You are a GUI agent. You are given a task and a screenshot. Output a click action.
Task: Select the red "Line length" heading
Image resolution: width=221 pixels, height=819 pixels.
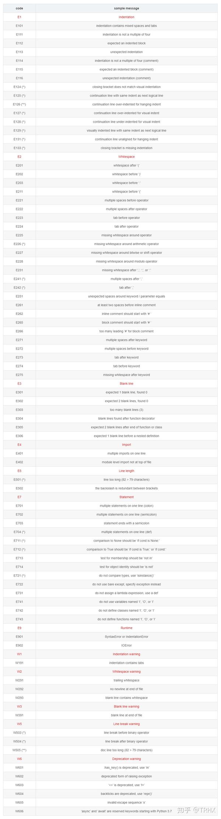(x=126, y=471)
